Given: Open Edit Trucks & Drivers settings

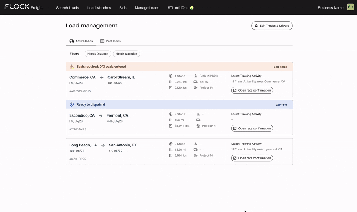Looking at the screenshot, I should click(x=272, y=26).
